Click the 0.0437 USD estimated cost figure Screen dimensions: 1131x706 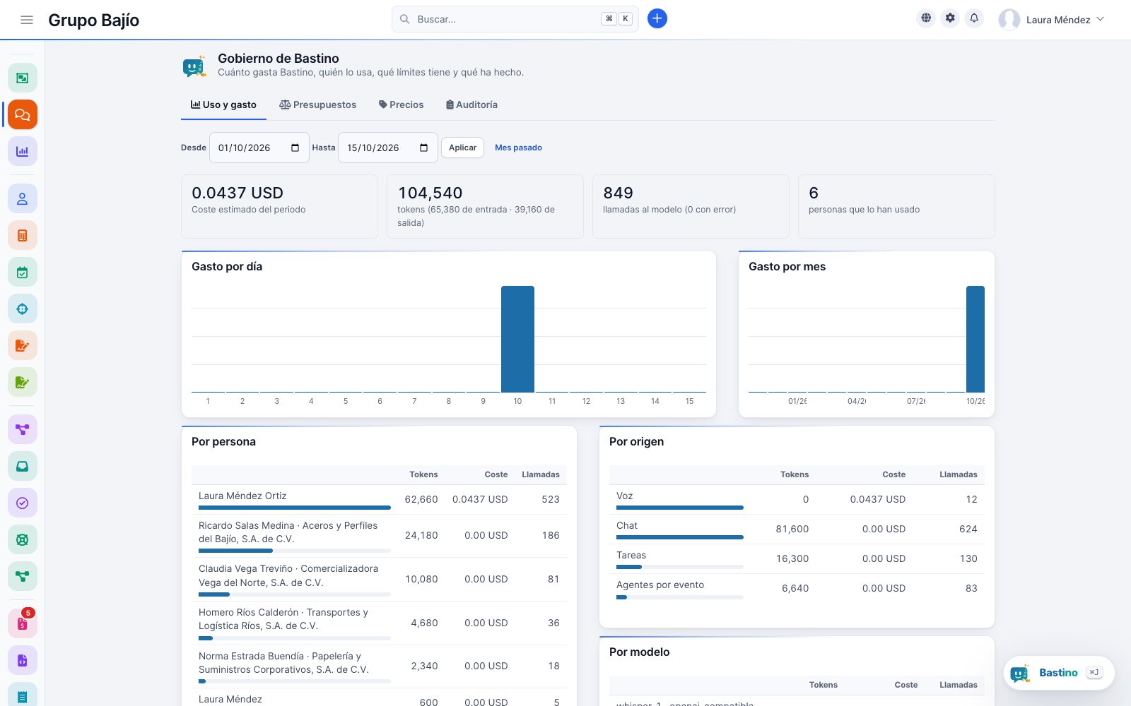(x=238, y=193)
